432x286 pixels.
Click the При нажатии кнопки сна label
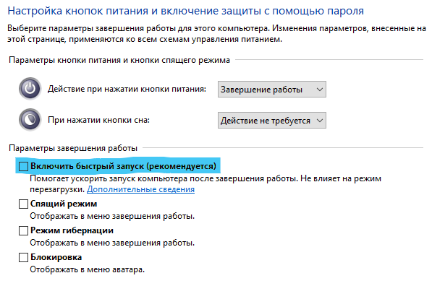tap(98, 120)
